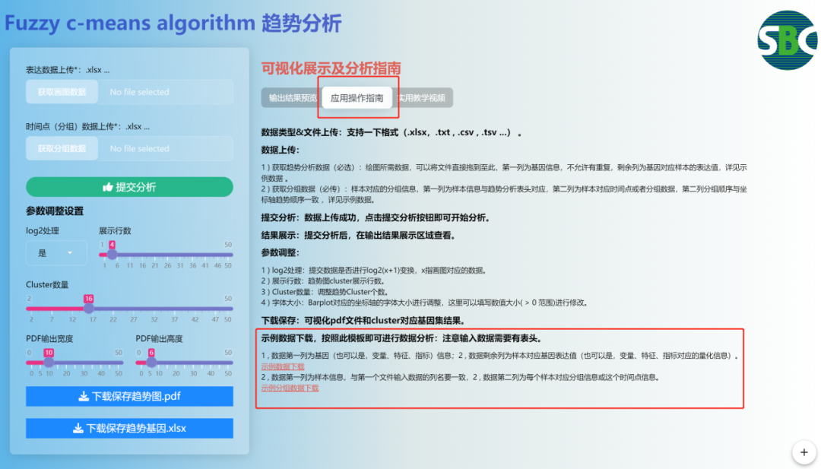Click the SBC logo icon

787,40
